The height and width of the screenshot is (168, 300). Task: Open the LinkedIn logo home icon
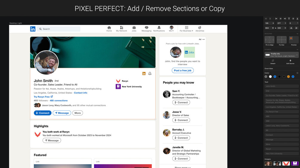[33, 29]
